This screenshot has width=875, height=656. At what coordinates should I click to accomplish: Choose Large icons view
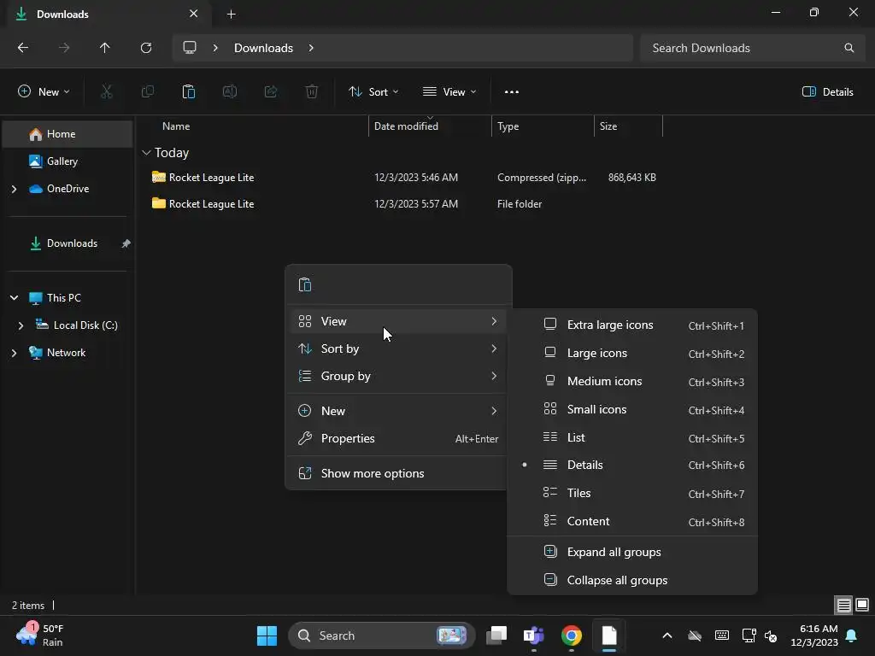pos(632,353)
